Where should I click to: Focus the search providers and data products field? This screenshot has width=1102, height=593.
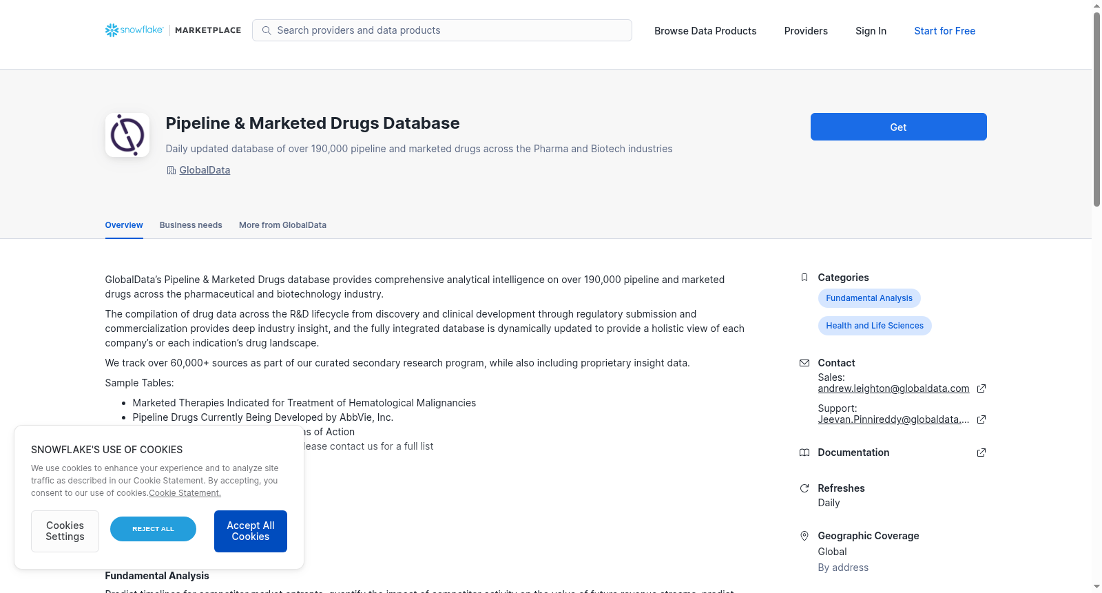[442, 30]
